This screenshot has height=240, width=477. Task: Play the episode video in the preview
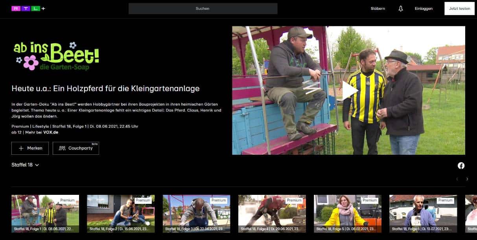[x=349, y=91]
